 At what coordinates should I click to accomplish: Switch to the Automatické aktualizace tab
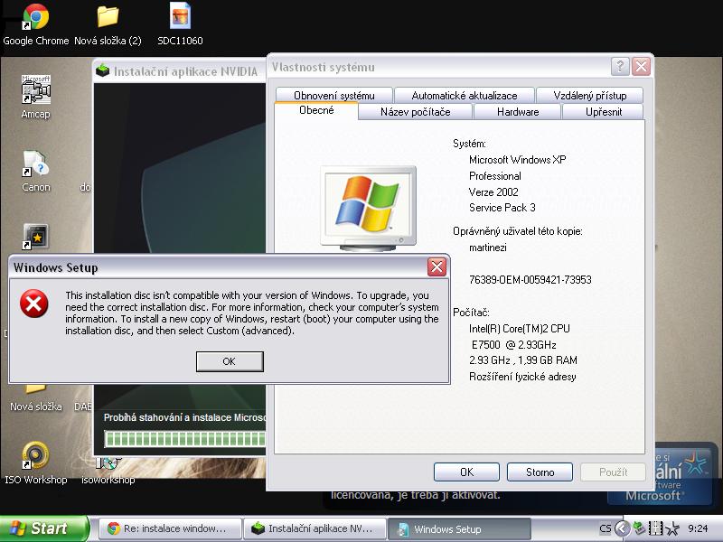[465, 96]
